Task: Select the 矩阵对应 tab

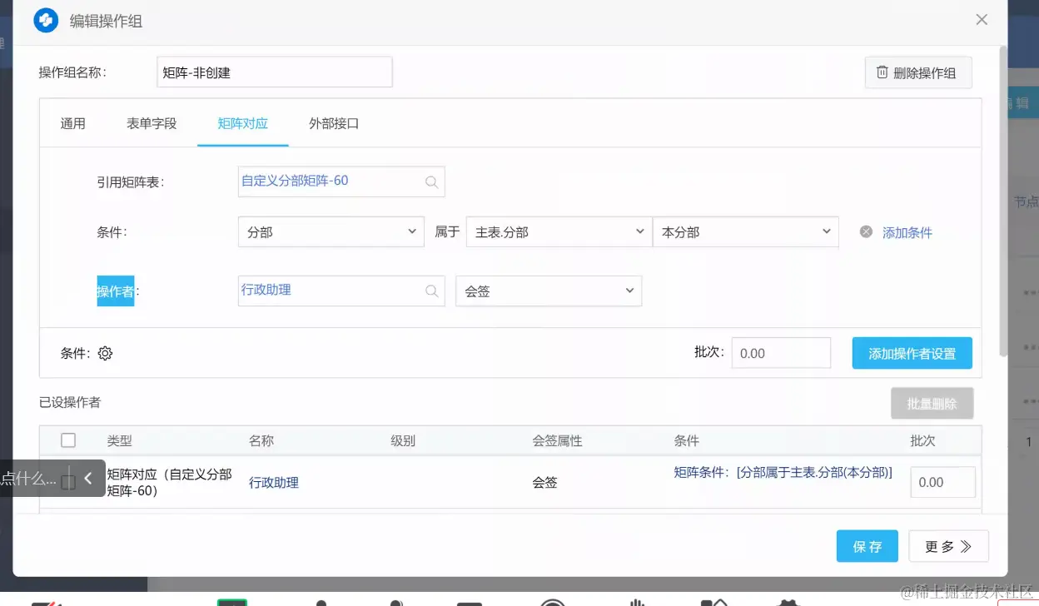Action: pos(243,123)
